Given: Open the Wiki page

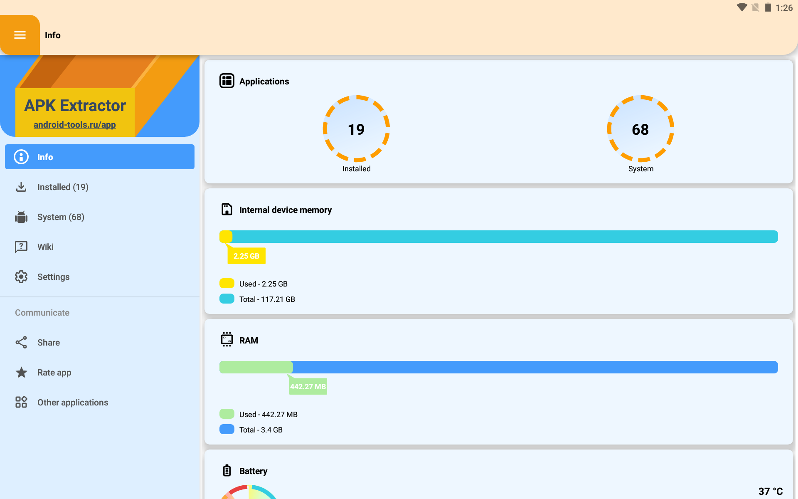Looking at the screenshot, I should click(x=100, y=247).
